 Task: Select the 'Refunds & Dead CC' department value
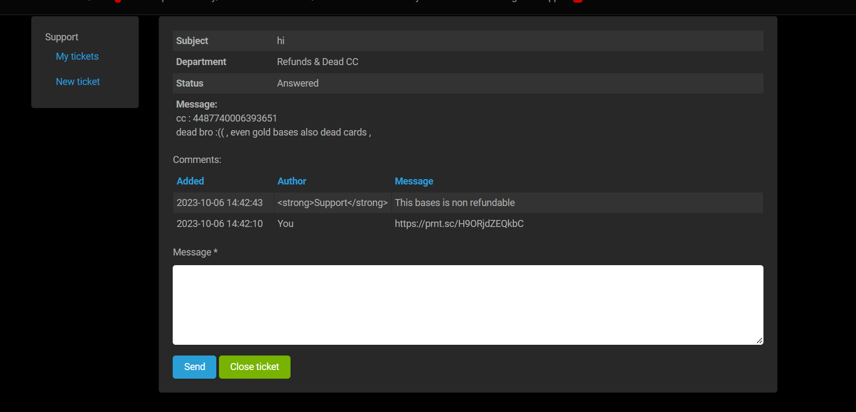317,62
